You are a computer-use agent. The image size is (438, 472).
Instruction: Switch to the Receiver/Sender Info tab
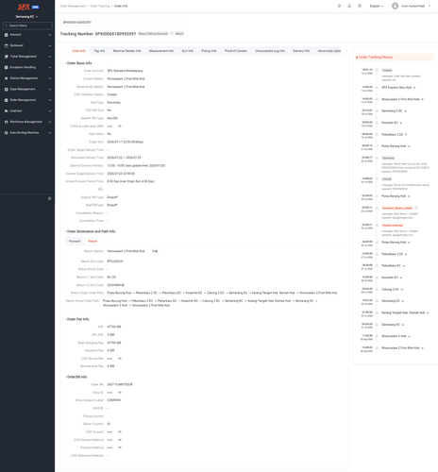126,51
